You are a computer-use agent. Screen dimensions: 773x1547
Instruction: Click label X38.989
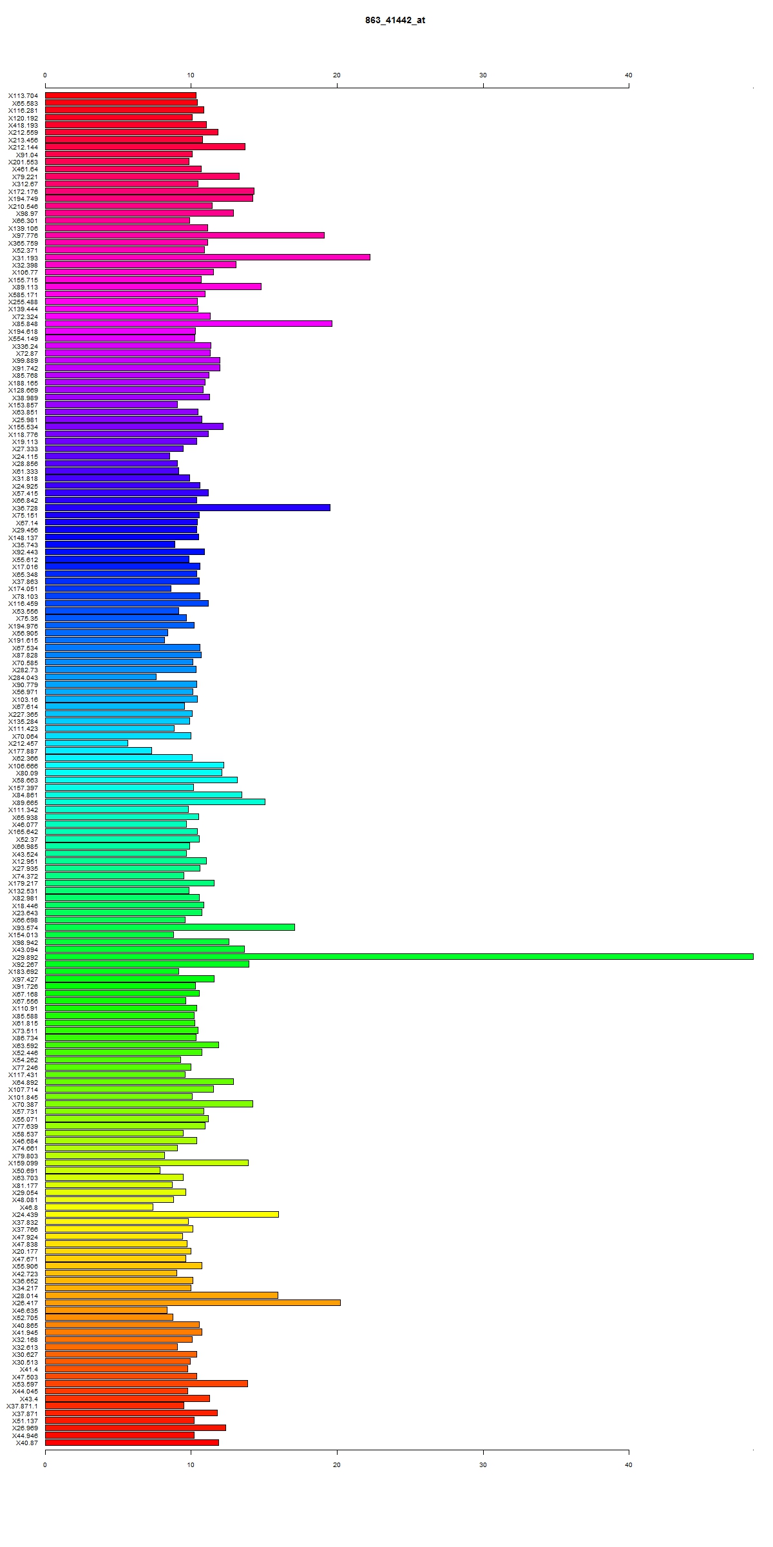(24, 398)
